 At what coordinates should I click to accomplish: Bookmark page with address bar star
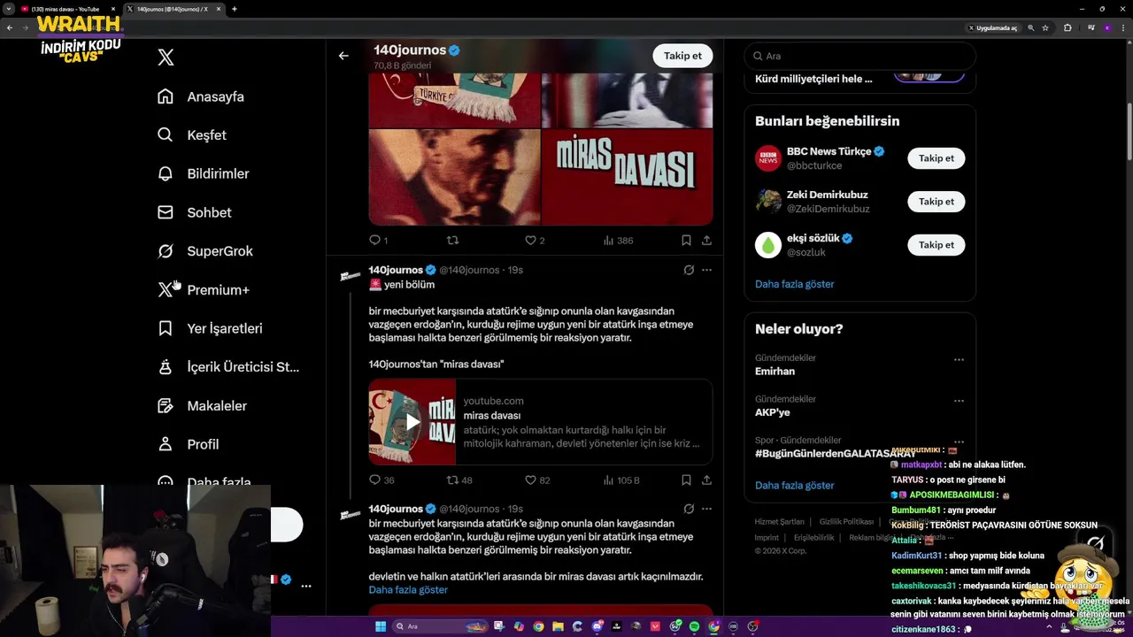pos(1045,28)
